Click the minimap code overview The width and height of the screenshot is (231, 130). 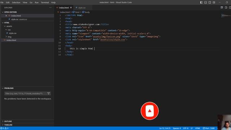[x=226, y=15]
